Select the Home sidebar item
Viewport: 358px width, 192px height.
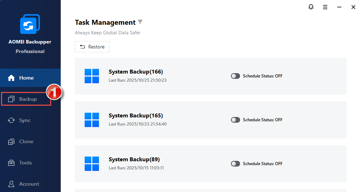point(26,78)
